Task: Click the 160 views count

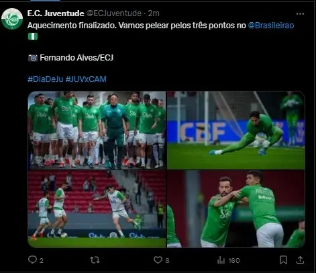Action: click(x=234, y=260)
